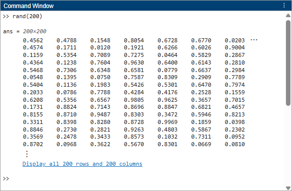Click the scrollbar up arrow

(x=288, y=16)
